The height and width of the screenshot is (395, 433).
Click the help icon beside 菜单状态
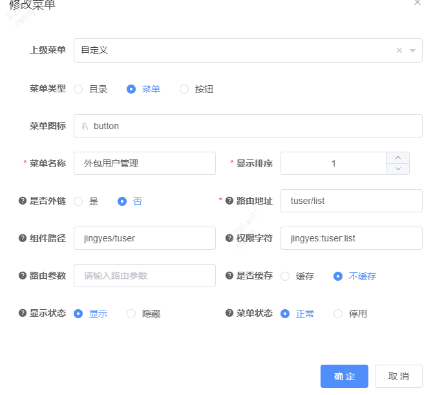(229, 313)
